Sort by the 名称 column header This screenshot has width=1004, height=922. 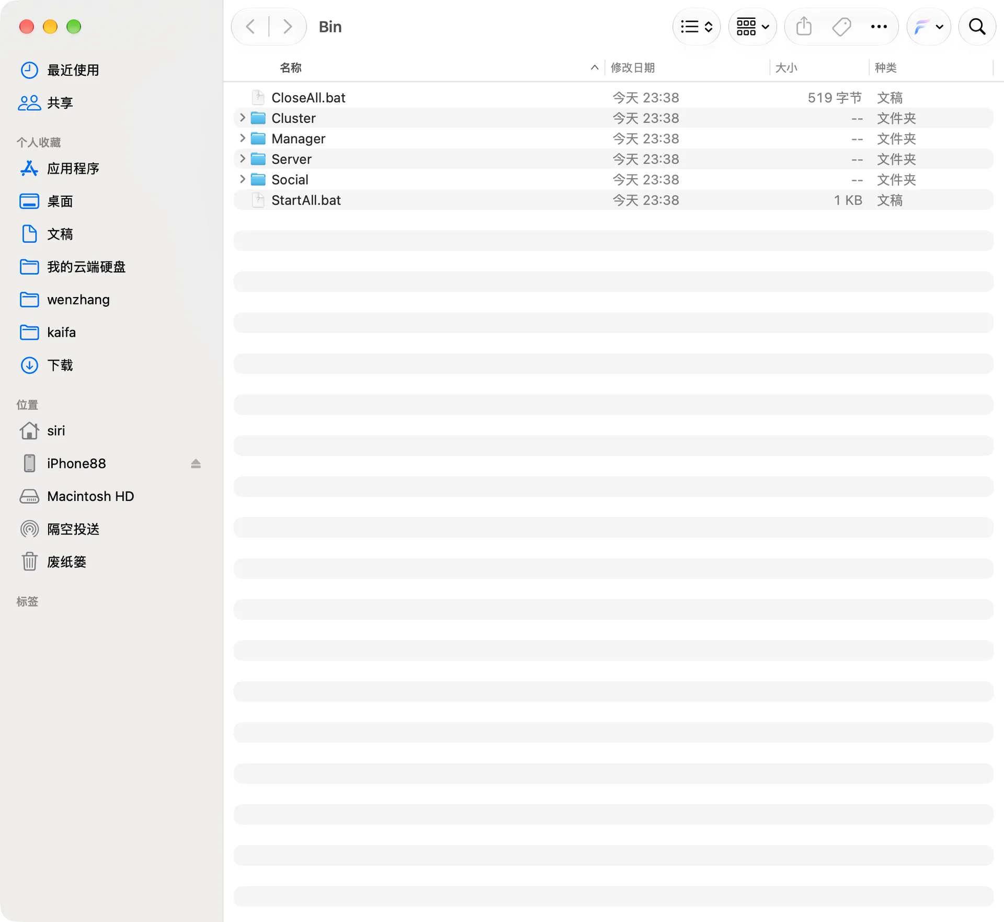point(291,67)
